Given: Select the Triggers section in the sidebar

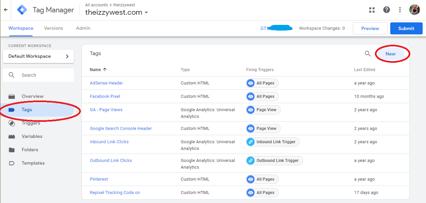Looking at the screenshot, I should 31,123.
